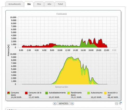The width and height of the screenshot is (130, 110).
Task: Select the Día tab
Action: [29, 4]
